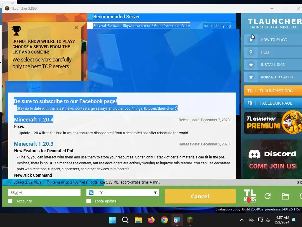Click the TLauncher logo header
Viewport: 302px width, 227px height.
(275, 24)
